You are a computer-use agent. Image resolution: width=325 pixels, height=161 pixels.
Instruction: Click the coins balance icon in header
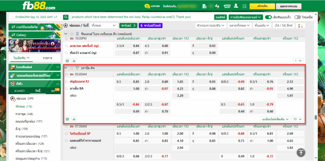[205, 6]
